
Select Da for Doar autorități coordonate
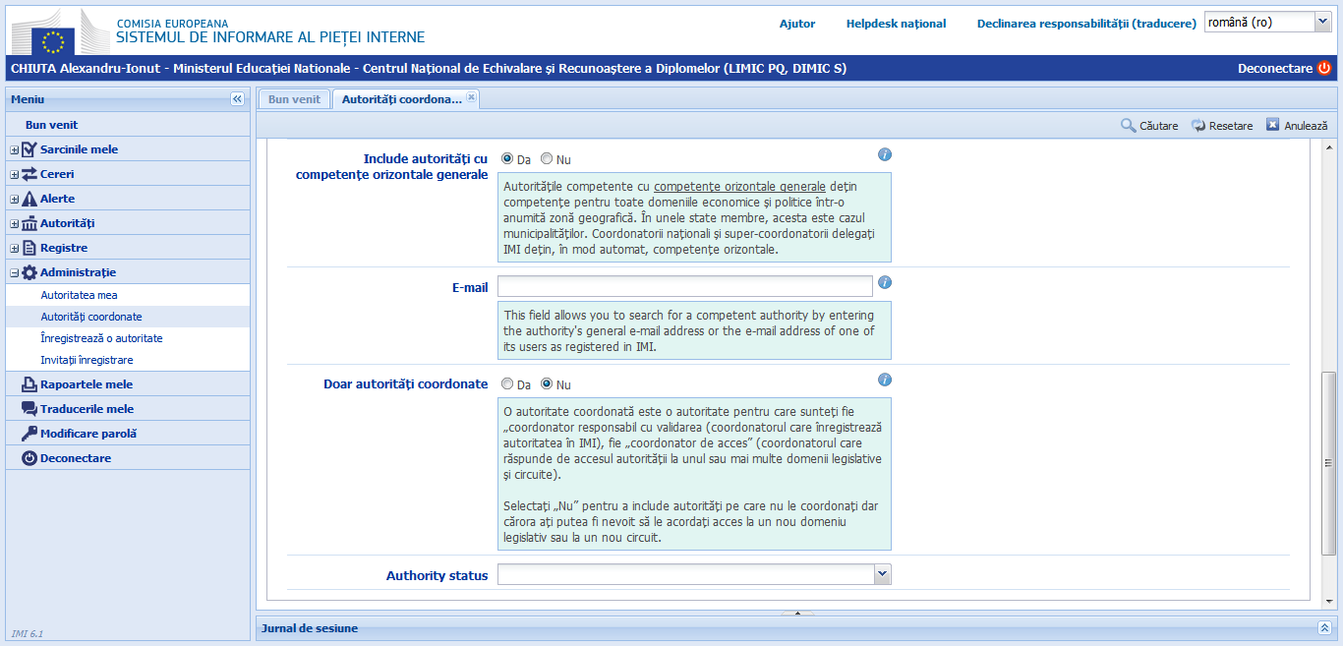click(x=507, y=384)
